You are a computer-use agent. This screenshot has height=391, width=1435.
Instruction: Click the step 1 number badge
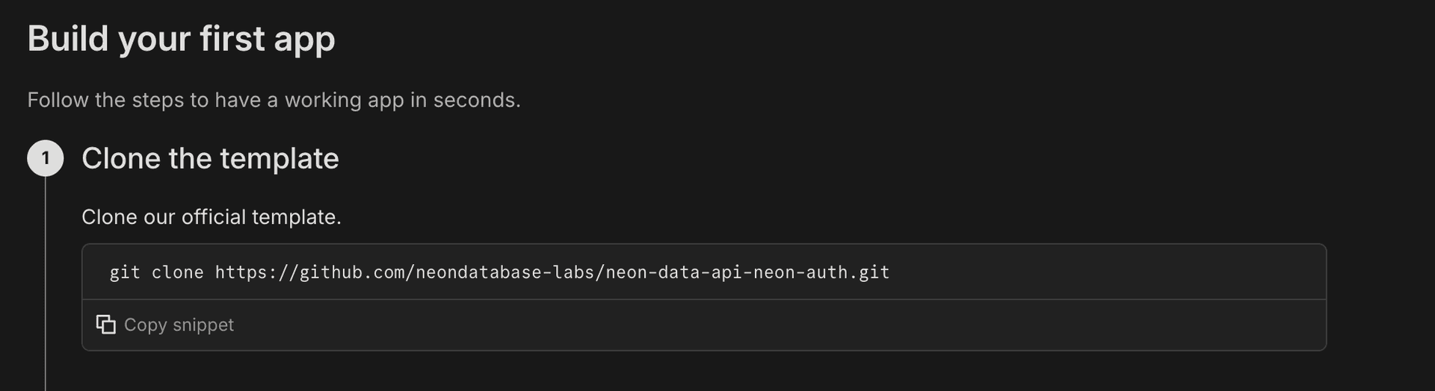46,158
